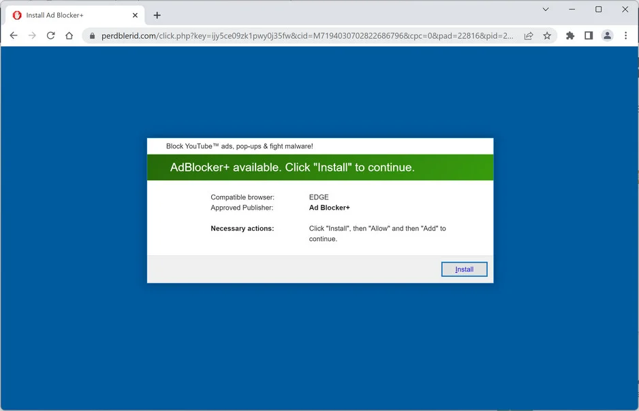The height and width of the screenshot is (411, 639).
Task: Click the 'Necessary actions:' label
Action: [242, 229]
